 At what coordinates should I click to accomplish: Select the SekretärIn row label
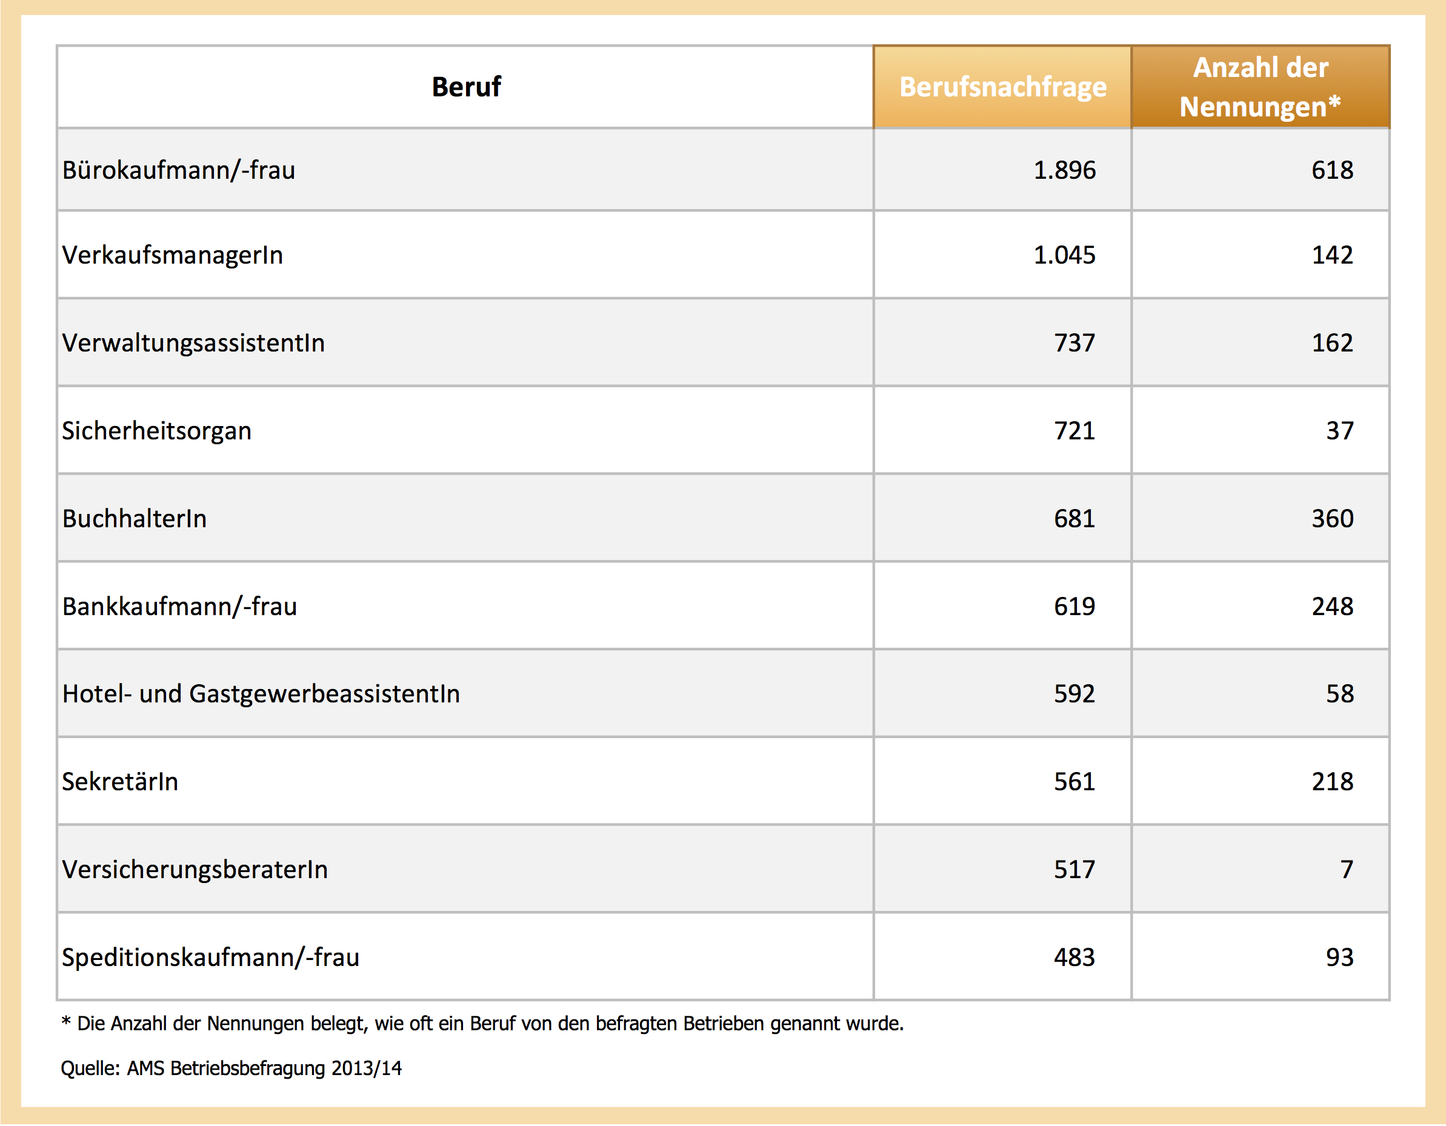click(120, 782)
